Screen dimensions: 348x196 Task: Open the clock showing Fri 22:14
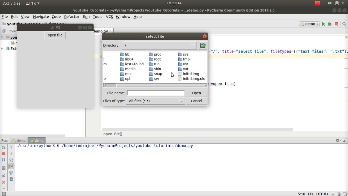pos(174,3)
